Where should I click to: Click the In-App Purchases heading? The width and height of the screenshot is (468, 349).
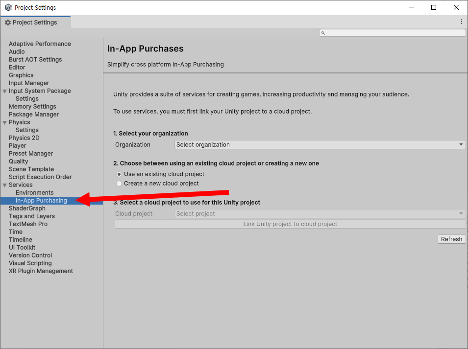pyautogui.click(x=146, y=48)
